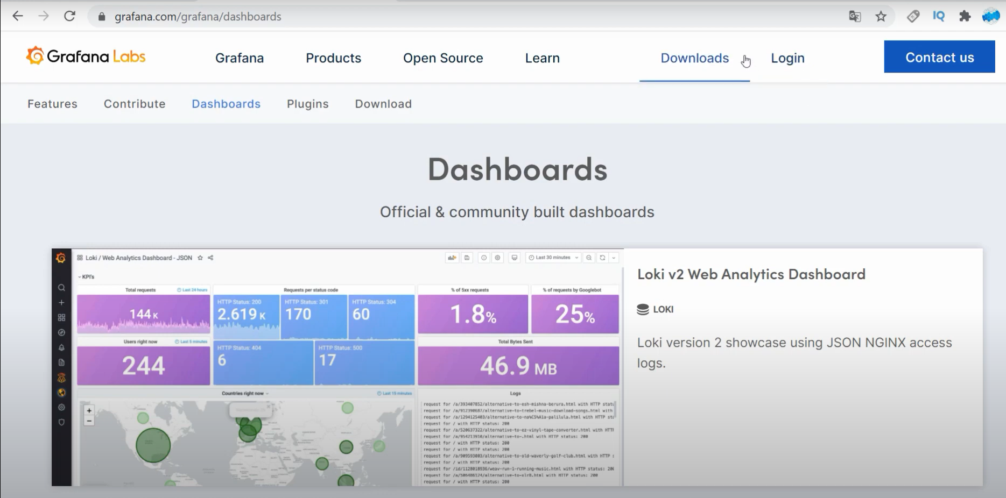View site info via the padlock icon
This screenshot has width=1006, height=498.
pyautogui.click(x=102, y=17)
